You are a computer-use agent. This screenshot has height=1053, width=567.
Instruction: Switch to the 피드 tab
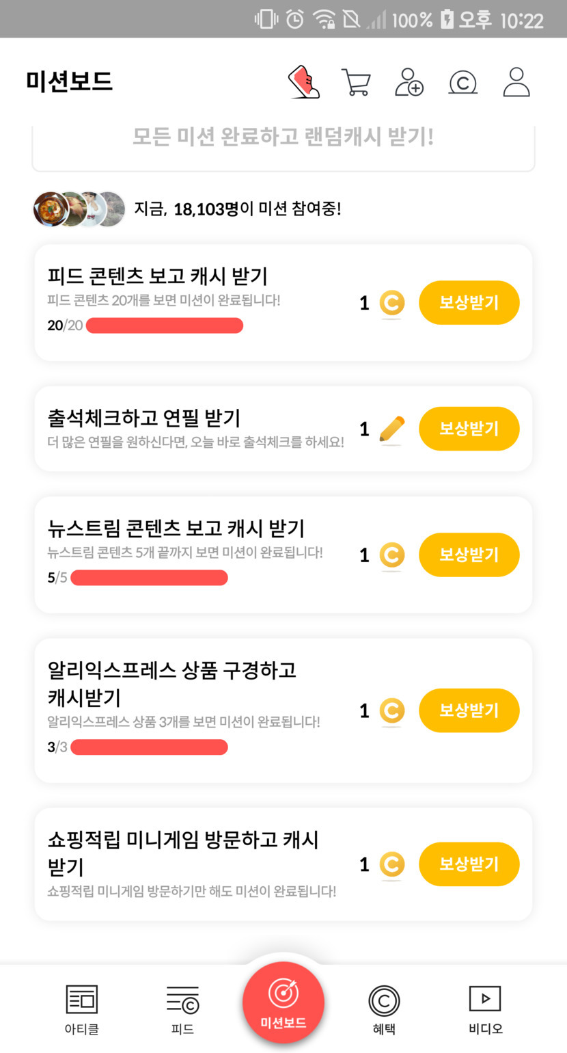point(182,1009)
